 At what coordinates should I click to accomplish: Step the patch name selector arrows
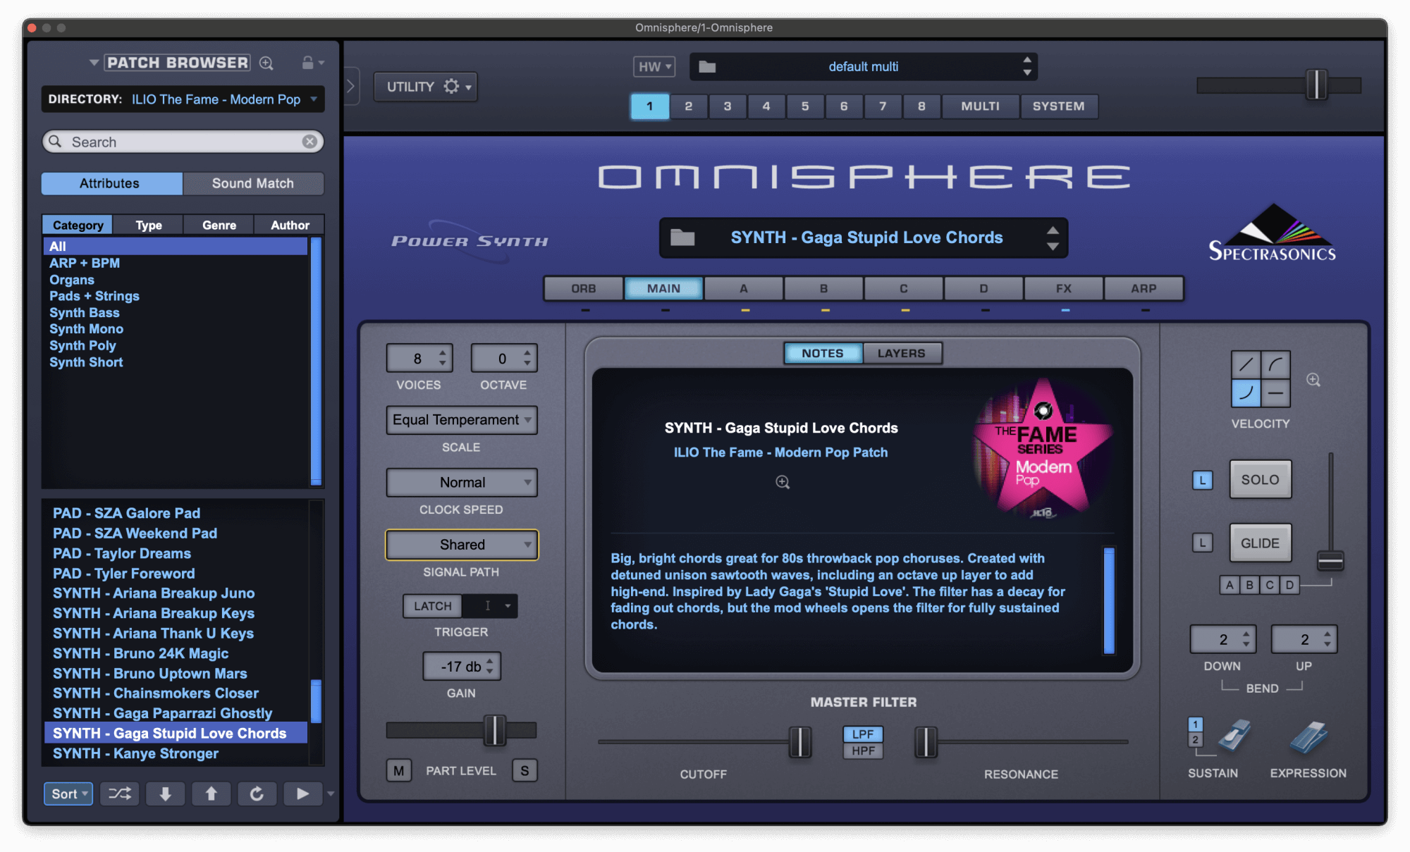(1053, 238)
